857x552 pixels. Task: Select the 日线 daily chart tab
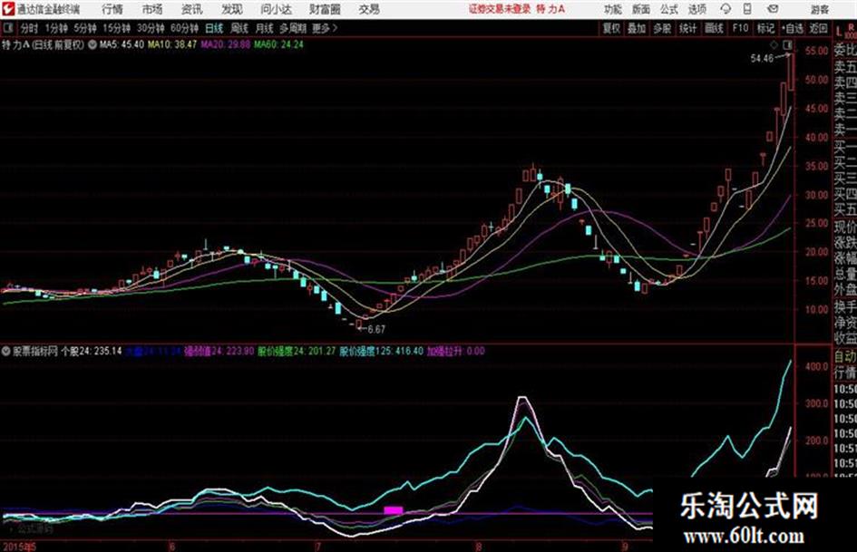(x=214, y=28)
